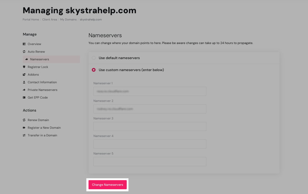Go to Portal Home breadcrumb link
This screenshot has height=194, width=308.
click(x=31, y=20)
